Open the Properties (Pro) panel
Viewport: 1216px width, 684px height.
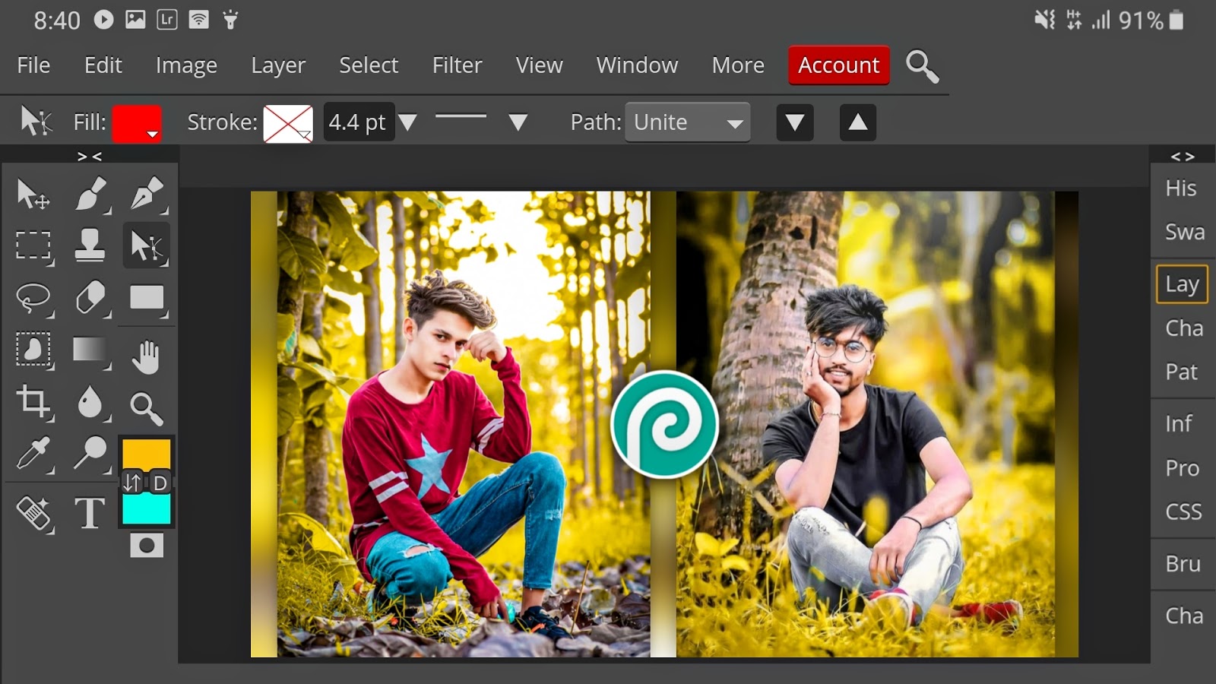[1182, 468]
